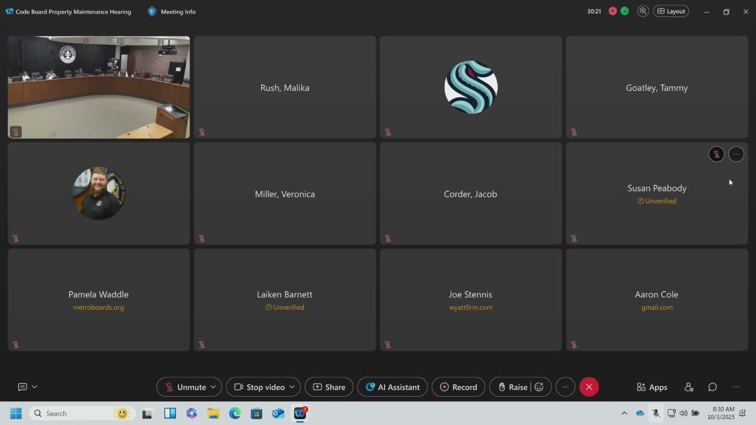756x425 pixels.
Task: Toggle Stop video button
Action: tap(259, 387)
